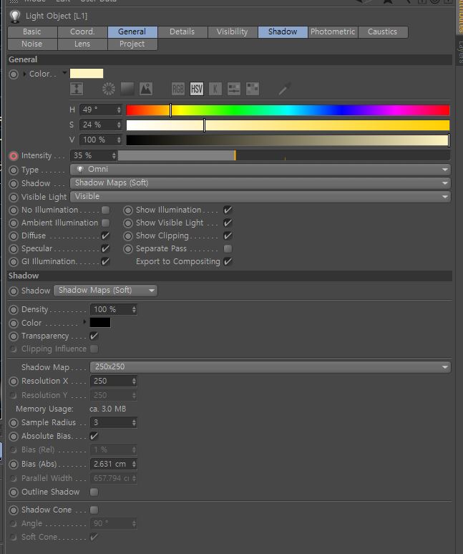463x554 pixels.
Task: Click animation dot next to Show Illumination
Action: 128,210
